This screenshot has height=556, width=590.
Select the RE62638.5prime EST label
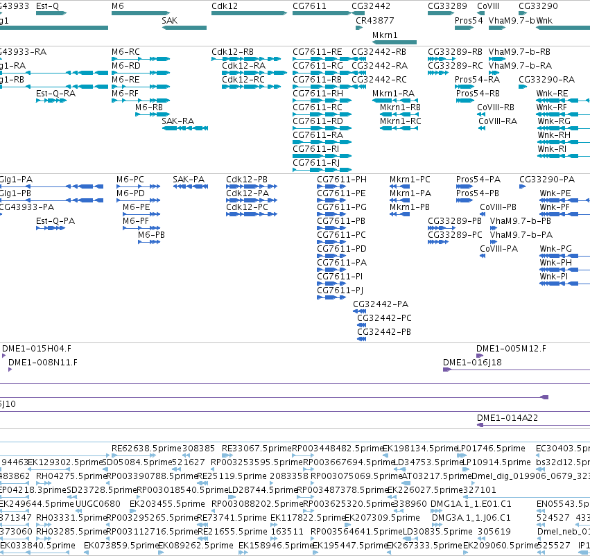147,449
